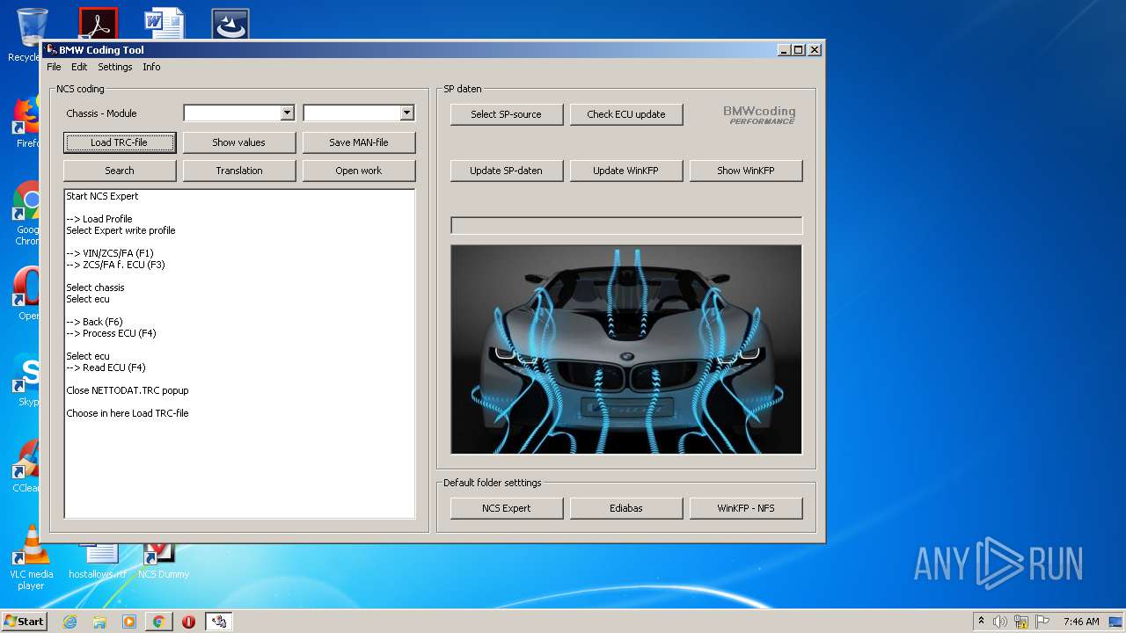
Task: Open Opera from the taskbar
Action: coord(188,622)
